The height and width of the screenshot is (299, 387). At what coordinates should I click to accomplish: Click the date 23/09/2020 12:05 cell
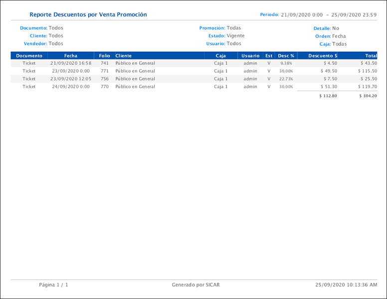[71, 79]
